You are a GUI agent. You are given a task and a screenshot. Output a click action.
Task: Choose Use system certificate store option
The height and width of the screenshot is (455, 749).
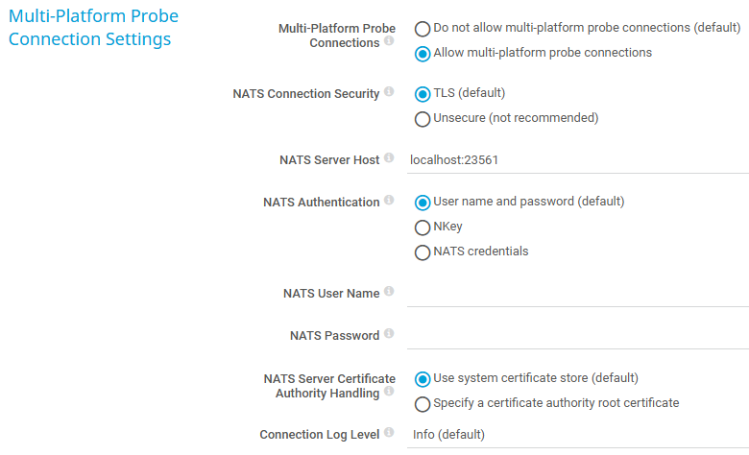[x=423, y=379]
